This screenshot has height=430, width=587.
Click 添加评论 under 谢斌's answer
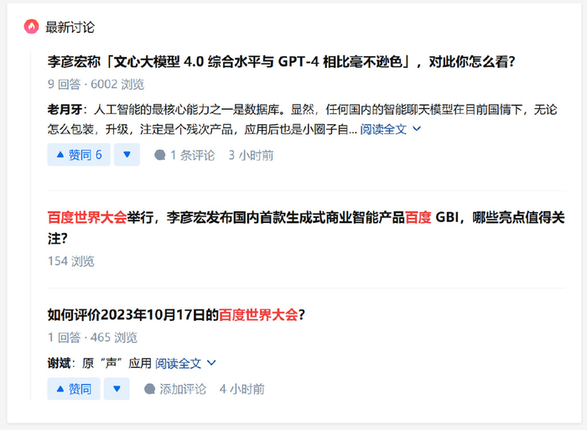[x=175, y=389]
